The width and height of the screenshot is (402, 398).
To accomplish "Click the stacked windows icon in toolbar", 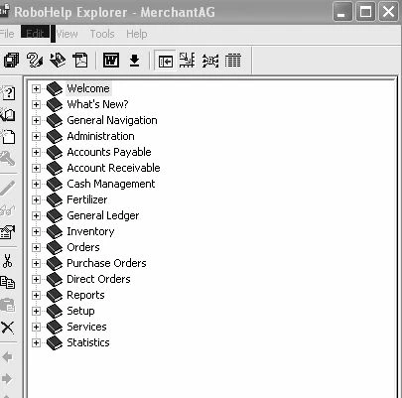I will (11, 61).
